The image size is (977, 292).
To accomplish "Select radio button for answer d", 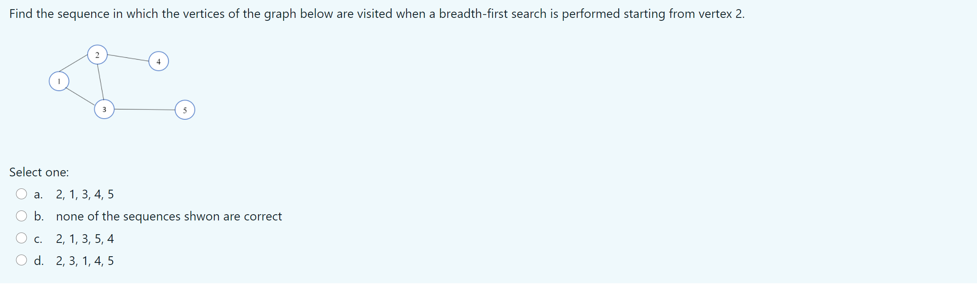I will [x=22, y=260].
